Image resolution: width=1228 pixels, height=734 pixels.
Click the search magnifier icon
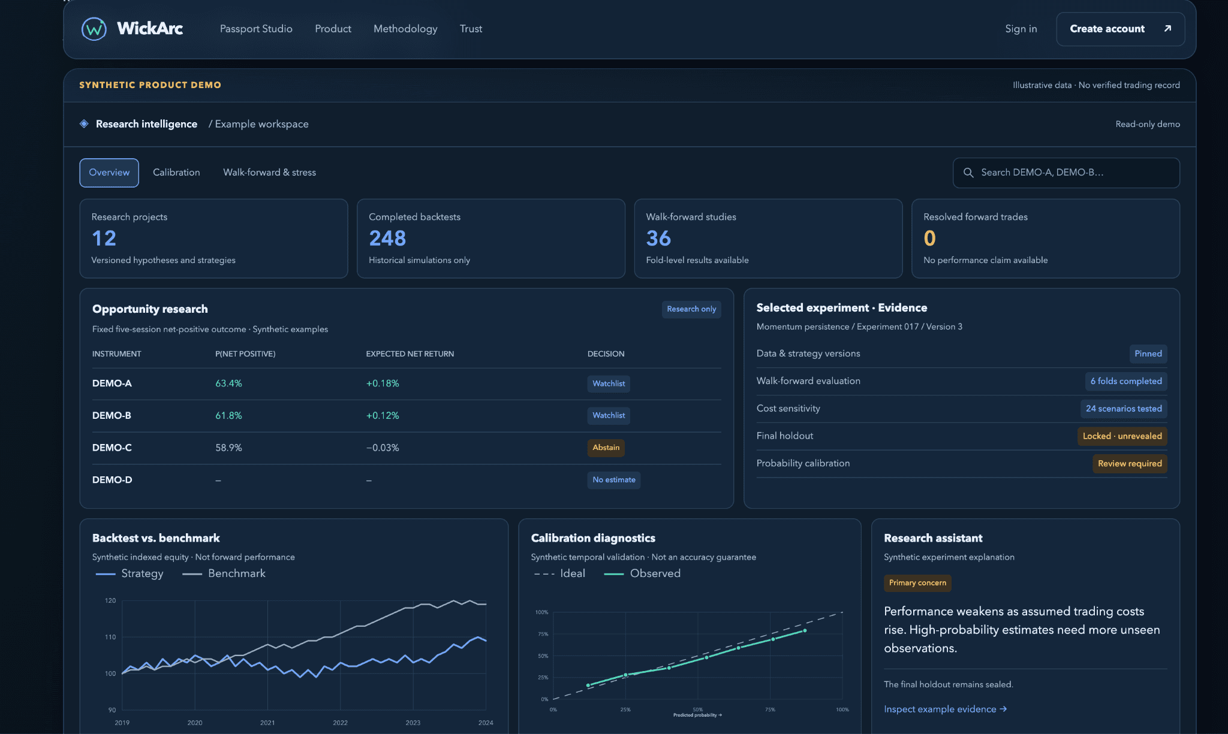click(968, 173)
